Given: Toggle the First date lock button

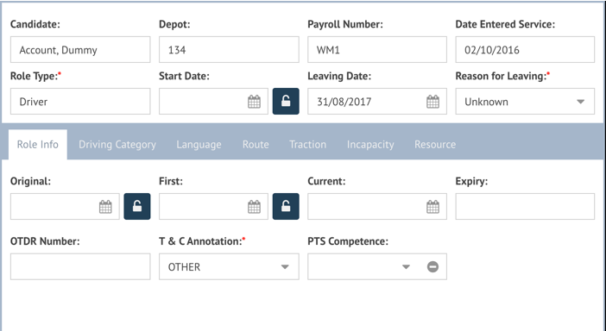Looking at the screenshot, I should 286,206.
